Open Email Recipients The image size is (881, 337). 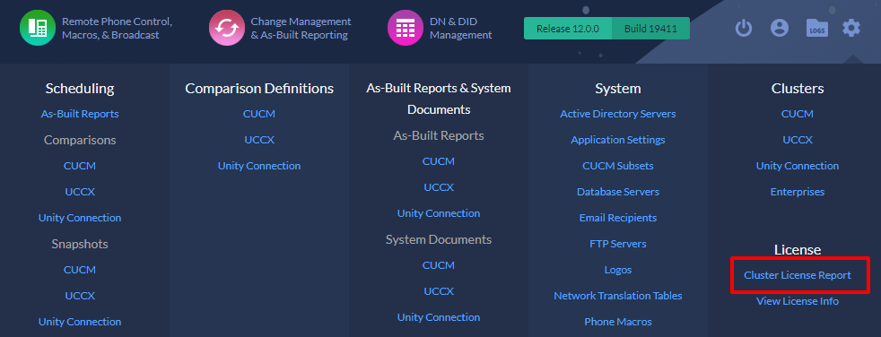(x=618, y=218)
